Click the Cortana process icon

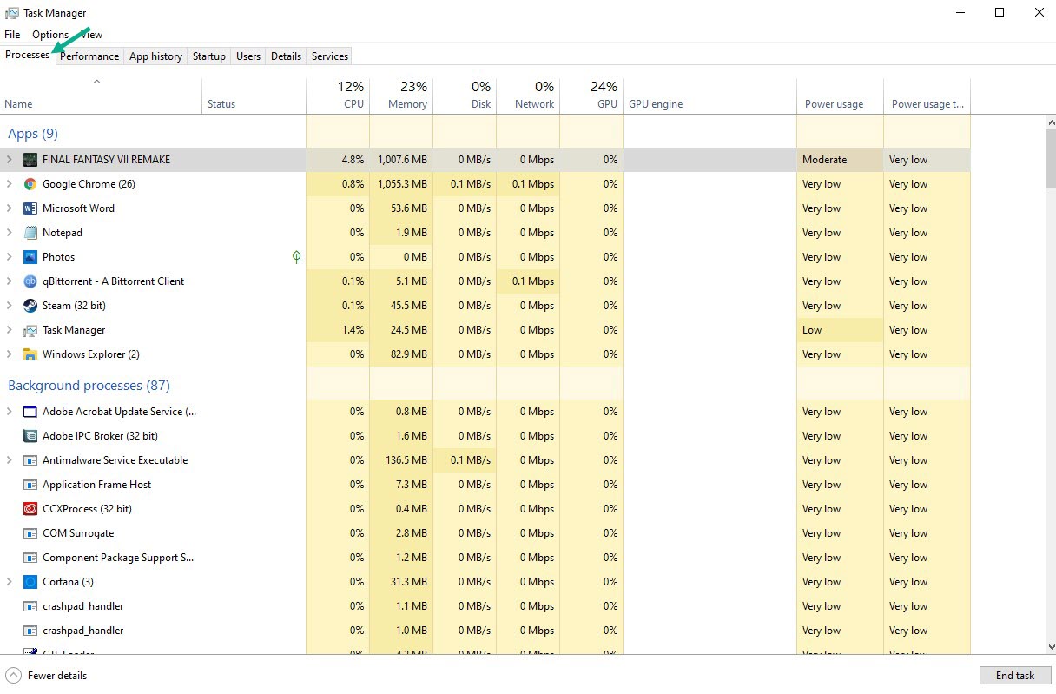click(x=30, y=582)
